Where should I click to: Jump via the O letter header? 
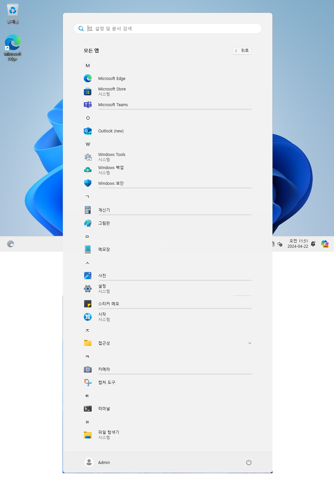click(x=88, y=118)
